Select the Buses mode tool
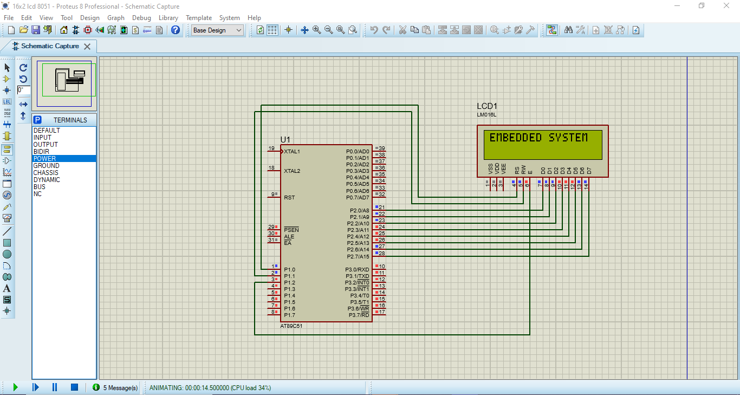This screenshot has height=395, width=740. tap(7, 125)
